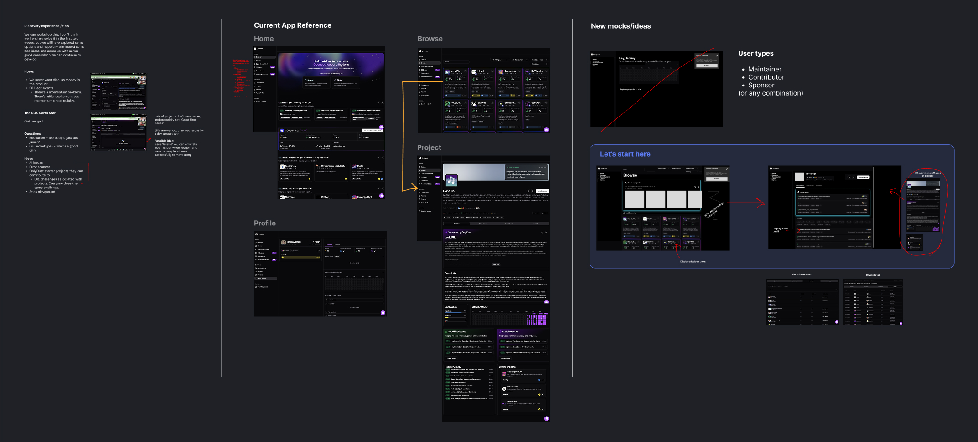978x442 pixels.
Task: Select the Contributors tab thumbnail frame
Action: tap(802, 301)
